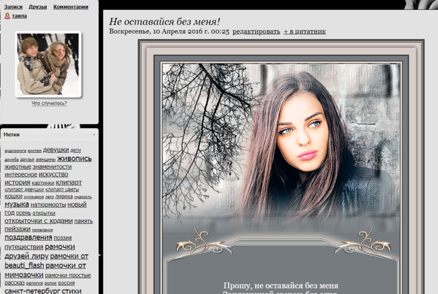Select the открытки tag
438x294 pixels.
tap(44, 213)
